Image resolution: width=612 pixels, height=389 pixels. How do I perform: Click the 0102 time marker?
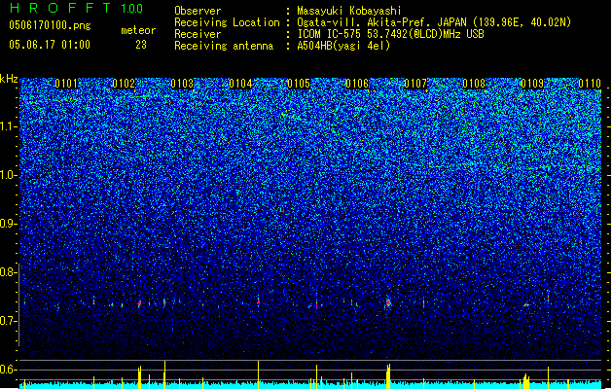(x=124, y=84)
